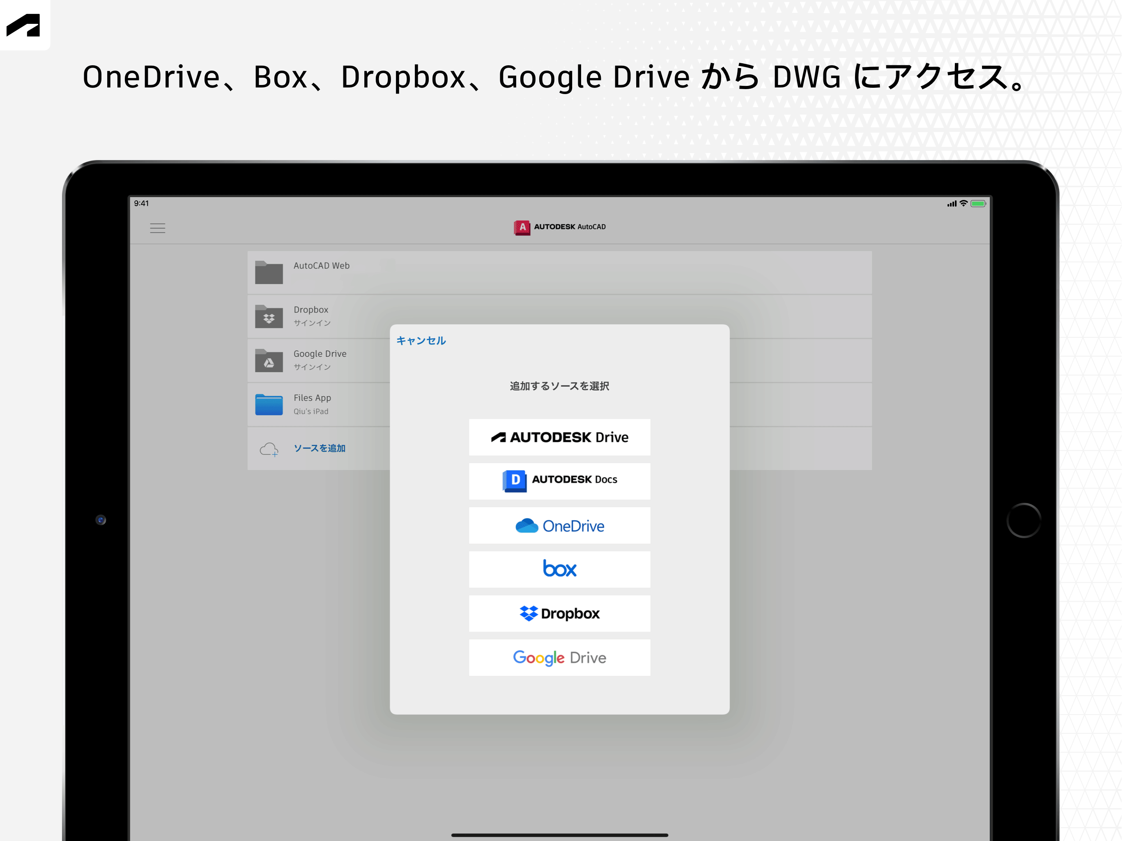This screenshot has width=1122, height=841.
Task: Tap キャンセル to dismiss the dialog
Action: click(x=421, y=340)
